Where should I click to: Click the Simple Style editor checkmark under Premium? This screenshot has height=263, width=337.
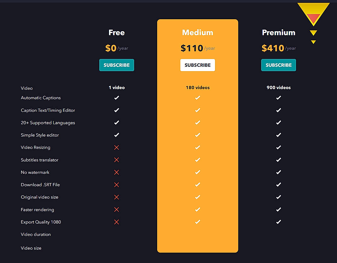[278, 135]
